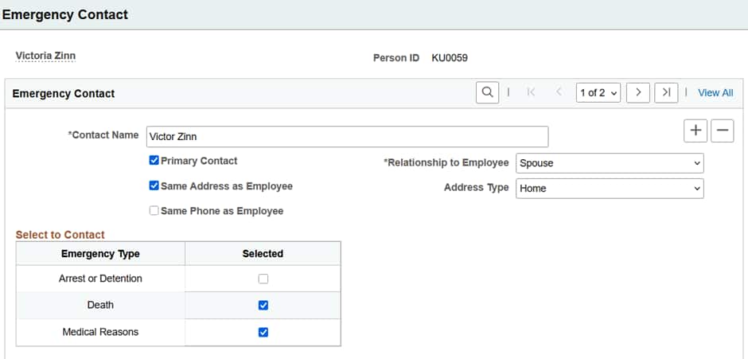Click the Emergency Type column header
The width and height of the screenshot is (748, 359).
[x=100, y=254]
